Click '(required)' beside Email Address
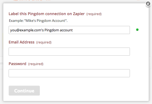 tap(44, 42)
